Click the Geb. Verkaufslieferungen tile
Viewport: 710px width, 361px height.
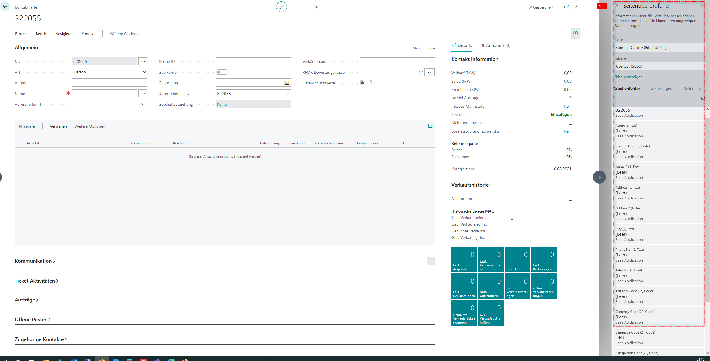(x=517, y=286)
